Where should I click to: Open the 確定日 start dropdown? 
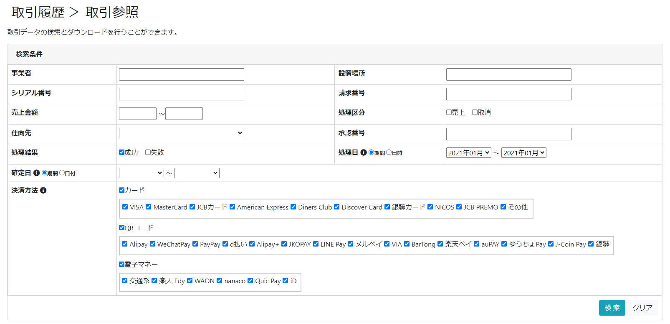tap(142, 173)
